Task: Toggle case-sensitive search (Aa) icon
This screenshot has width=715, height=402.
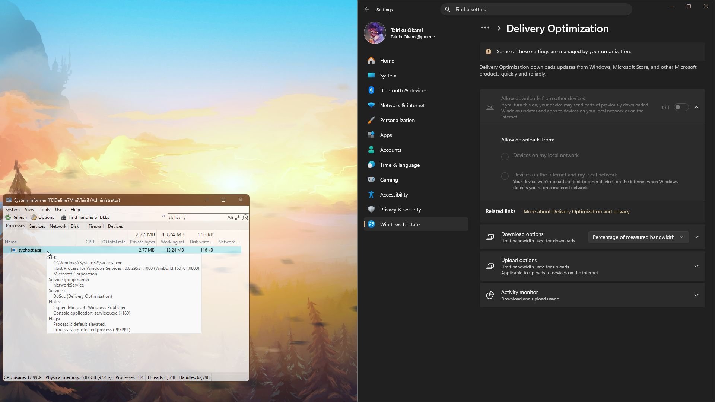Action: (230, 217)
